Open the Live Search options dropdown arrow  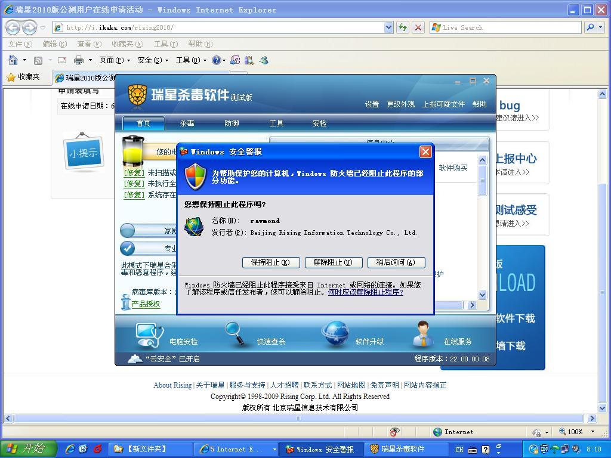point(600,27)
